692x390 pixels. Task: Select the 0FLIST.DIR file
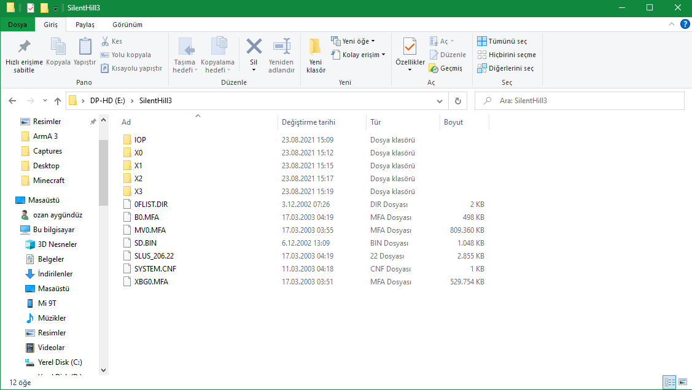pos(151,205)
